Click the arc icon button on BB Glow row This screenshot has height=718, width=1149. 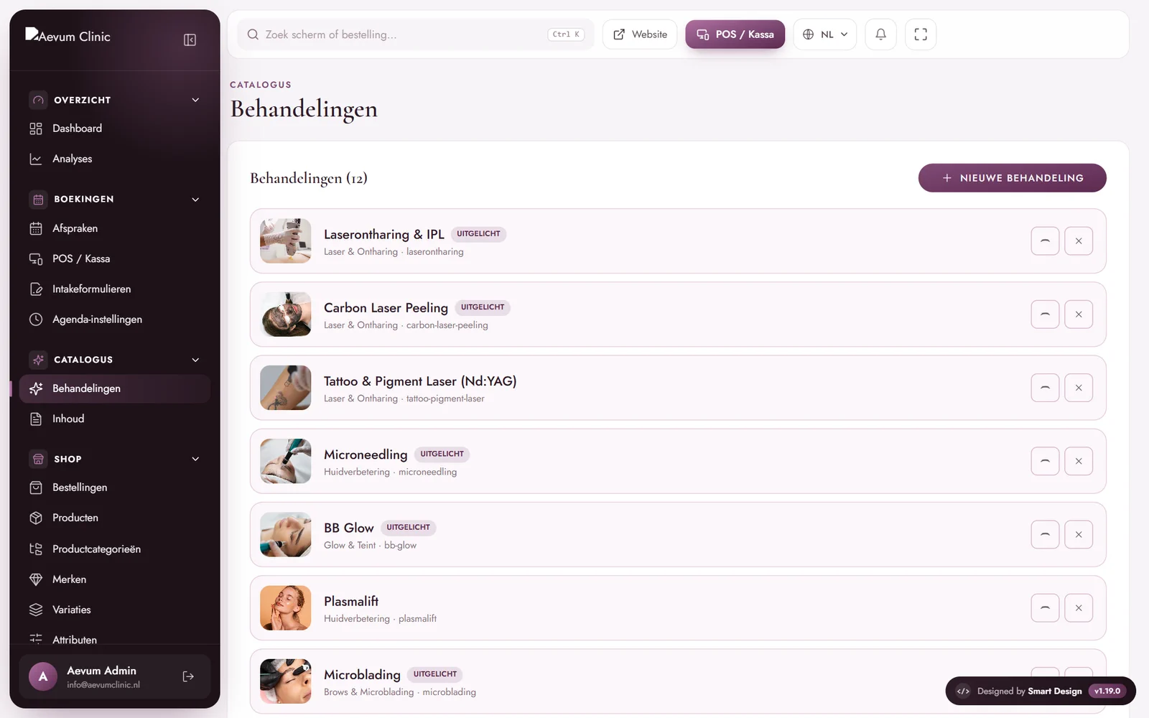pos(1045,535)
